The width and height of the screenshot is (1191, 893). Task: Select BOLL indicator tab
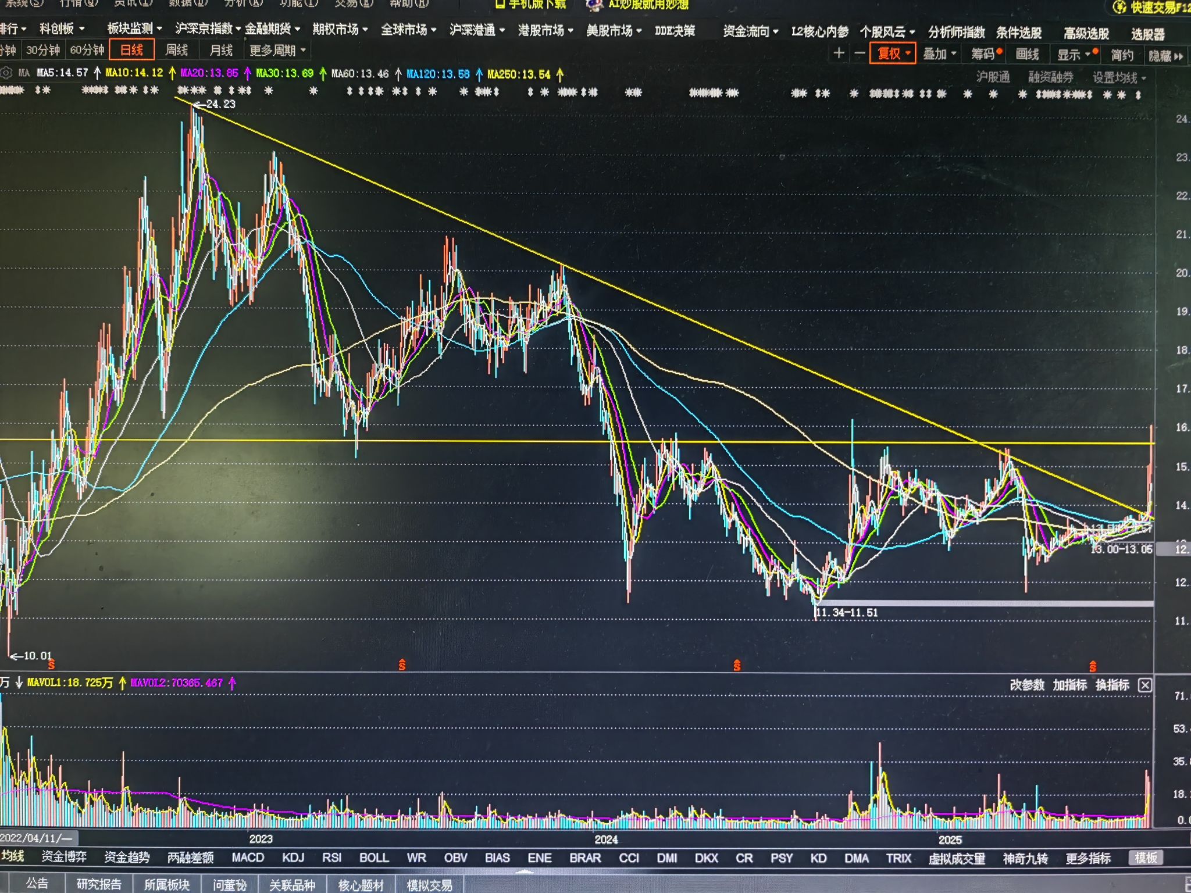coord(374,858)
